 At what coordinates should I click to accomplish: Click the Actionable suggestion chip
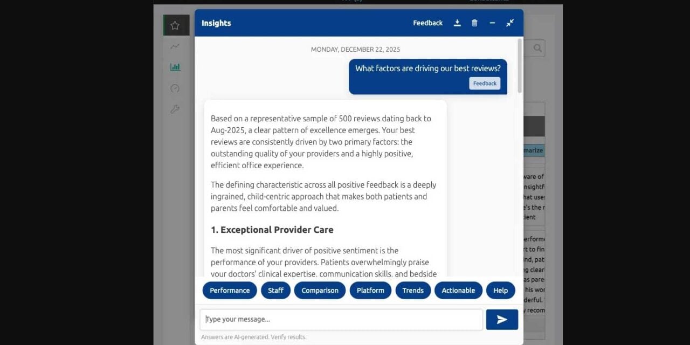(458, 291)
